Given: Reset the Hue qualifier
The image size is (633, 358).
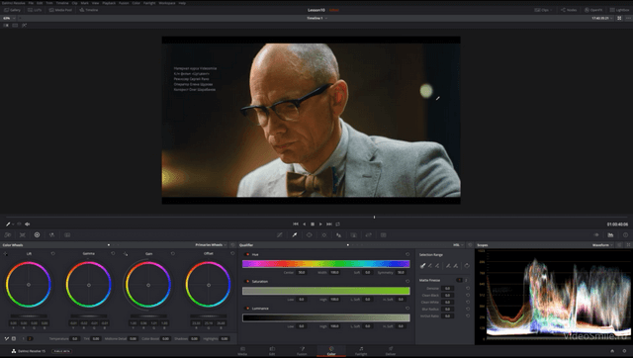Looking at the screenshot, I should pyautogui.click(x=407, y=254).
